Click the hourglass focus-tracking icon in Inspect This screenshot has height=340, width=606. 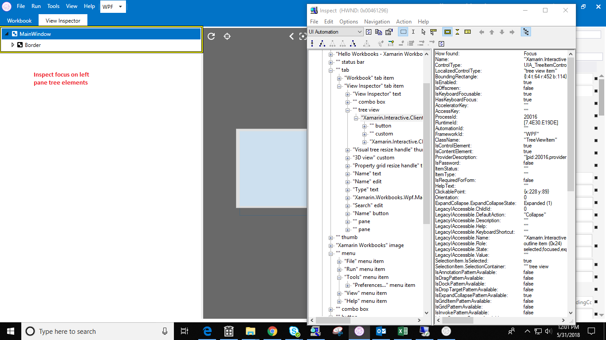457,32
